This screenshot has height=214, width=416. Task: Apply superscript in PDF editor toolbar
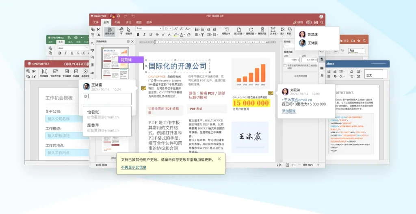(x=163, y=35)
